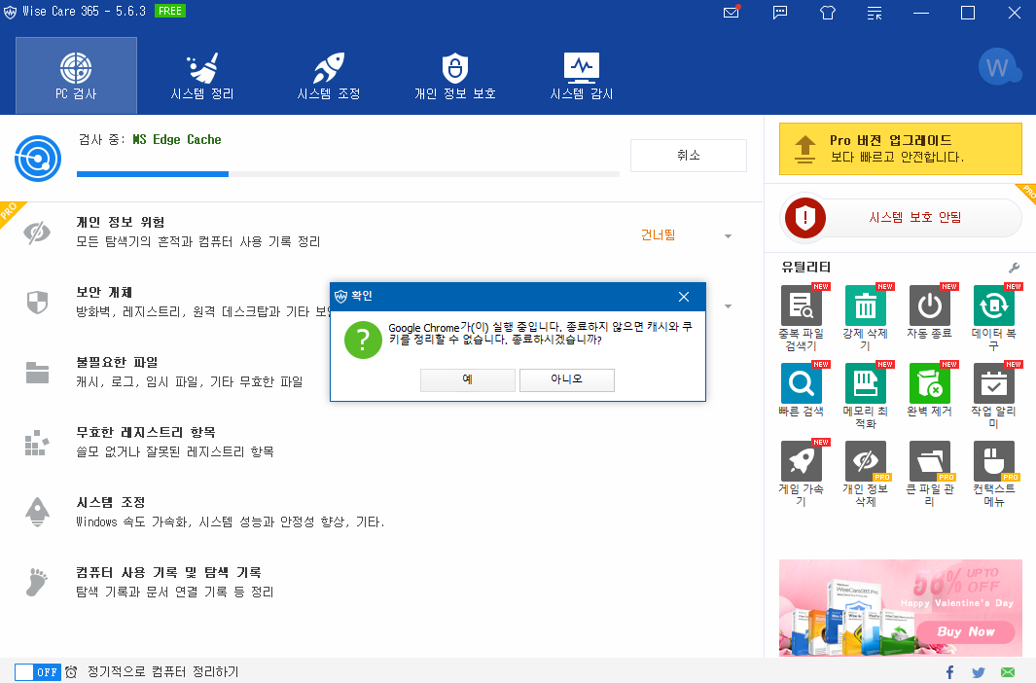Open the skin shirt icon in title bar
This screenshot has height=683, width=1036.
click(x=828, y=13)
